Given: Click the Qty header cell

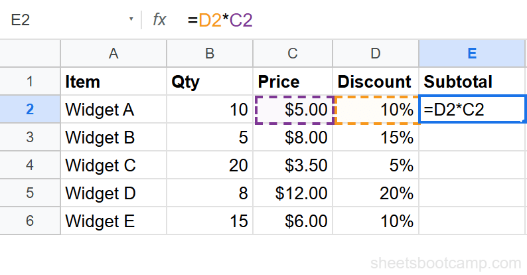Looking at the screenshot, I should click(210, 81).
